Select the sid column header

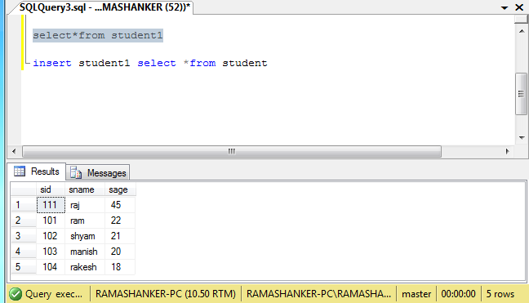51,189
